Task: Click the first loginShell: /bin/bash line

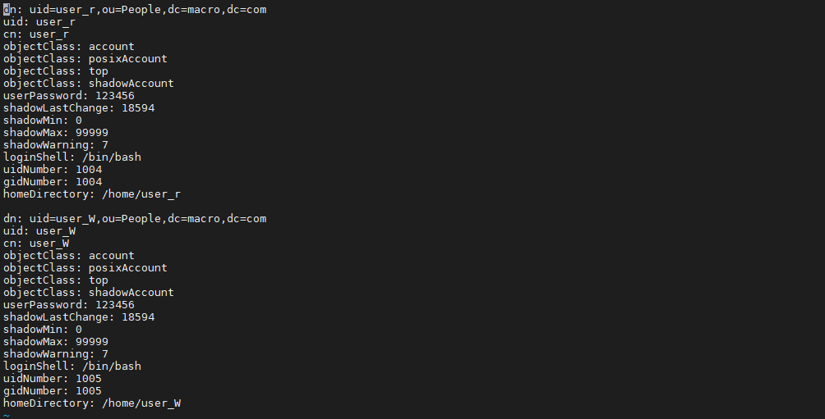Action: (x=72, y=157)
